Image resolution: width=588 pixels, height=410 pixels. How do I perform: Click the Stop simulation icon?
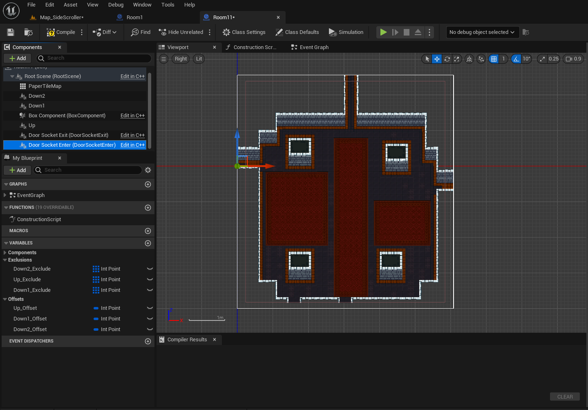pyautogui.click(x=406, y=32)
